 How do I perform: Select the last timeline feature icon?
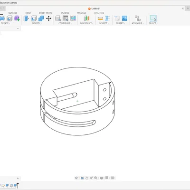click(16, 185)
